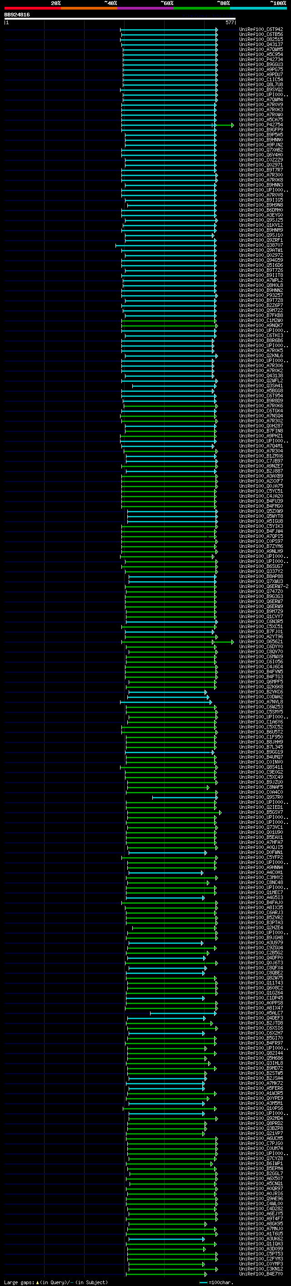Screen dimensions: 291x1286
Task: Click the red 20% identity legend segment
Action: coord(32,8)
